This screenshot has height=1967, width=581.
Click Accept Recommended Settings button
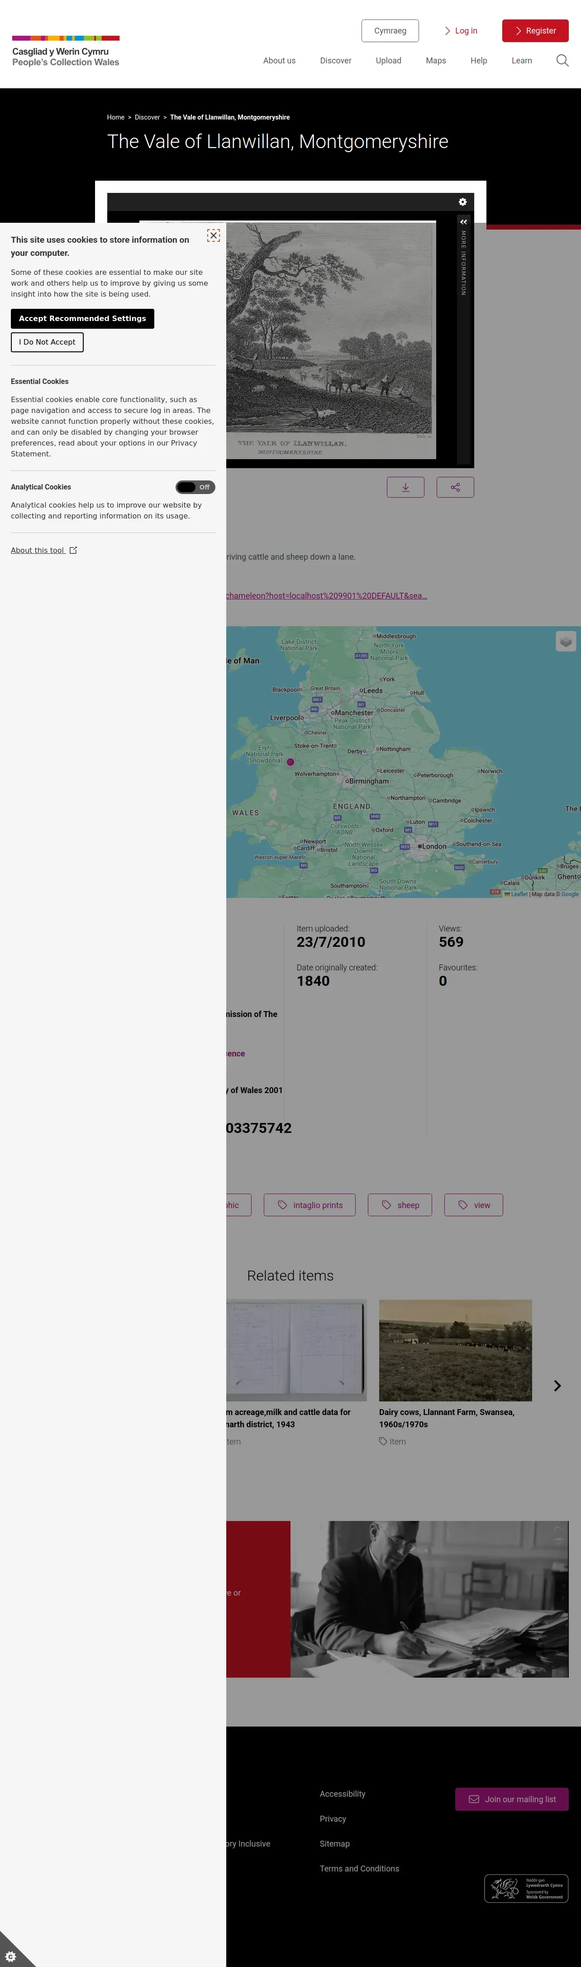pyautogui.click(x=82, y=318)
